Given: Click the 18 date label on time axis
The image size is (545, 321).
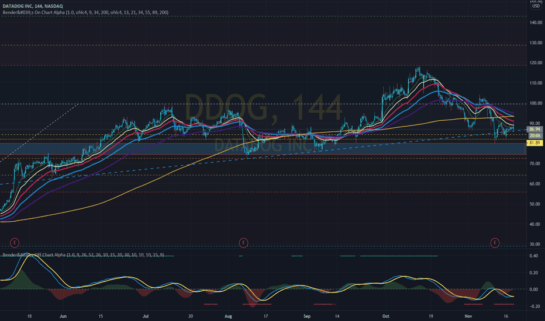Looking at the screenshot, I should [x=29, y=316].
